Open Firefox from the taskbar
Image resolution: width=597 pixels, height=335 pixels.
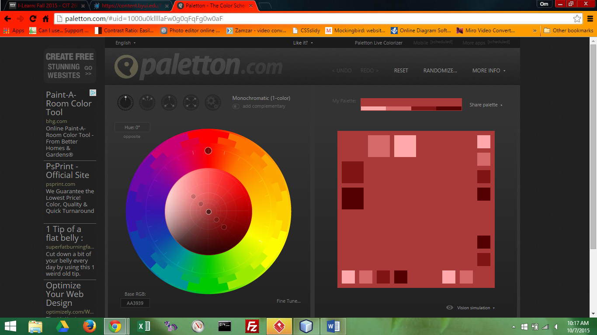pos(90,326)
